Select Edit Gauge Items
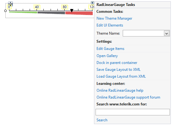 [x=111, y=49]
